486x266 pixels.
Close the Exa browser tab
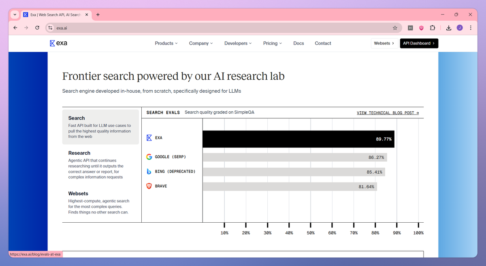click(x=87, y=15)
